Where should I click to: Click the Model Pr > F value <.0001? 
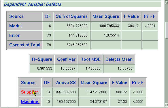[x=150, y=26]
